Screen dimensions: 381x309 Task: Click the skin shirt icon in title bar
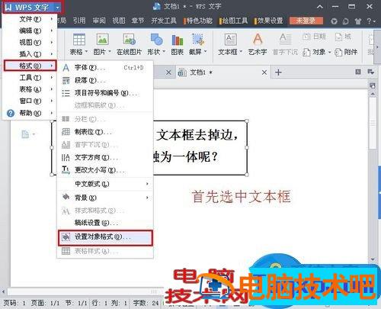358,21
